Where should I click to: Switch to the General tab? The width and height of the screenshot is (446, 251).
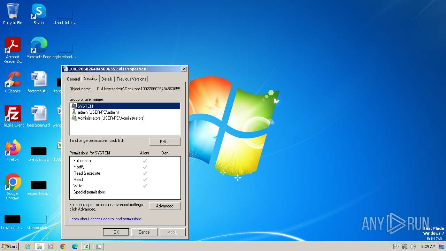tap(74, 79)
